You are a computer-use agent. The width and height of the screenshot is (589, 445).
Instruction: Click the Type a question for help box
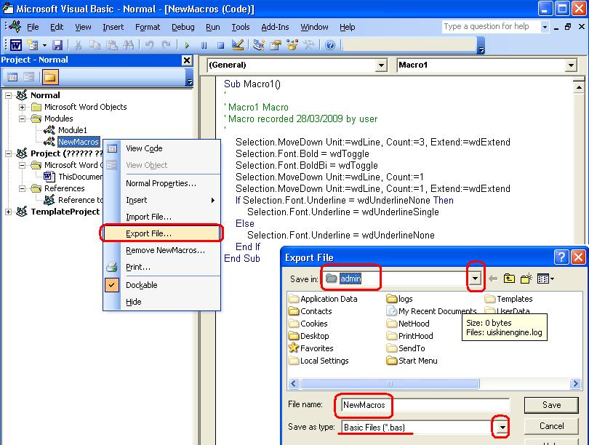click(491, 27)
